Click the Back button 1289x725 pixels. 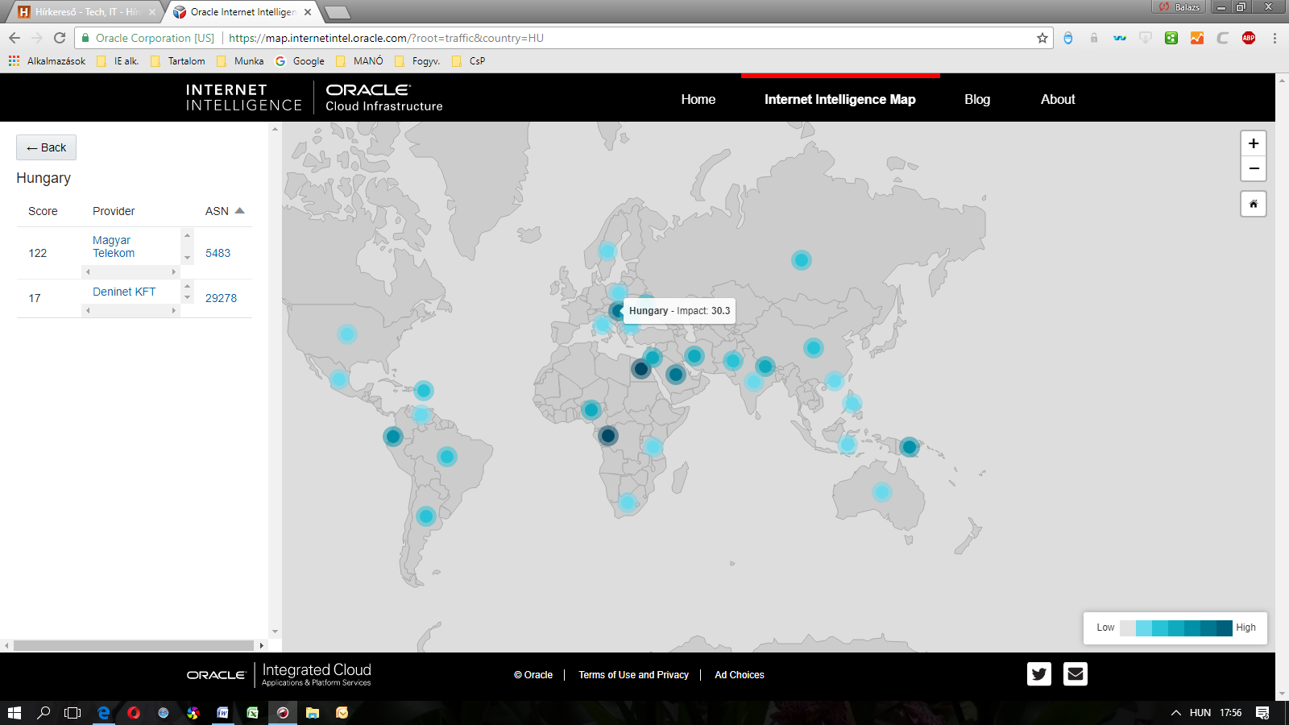point(46,147)
